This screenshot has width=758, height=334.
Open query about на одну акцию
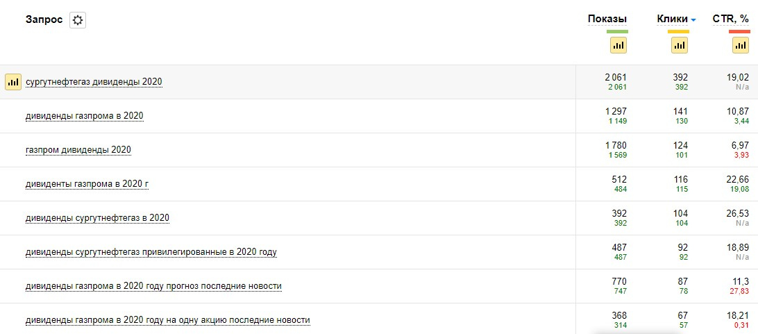point(167,320)
